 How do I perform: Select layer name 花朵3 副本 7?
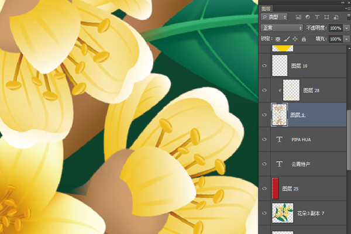click(x=311, y=213)
